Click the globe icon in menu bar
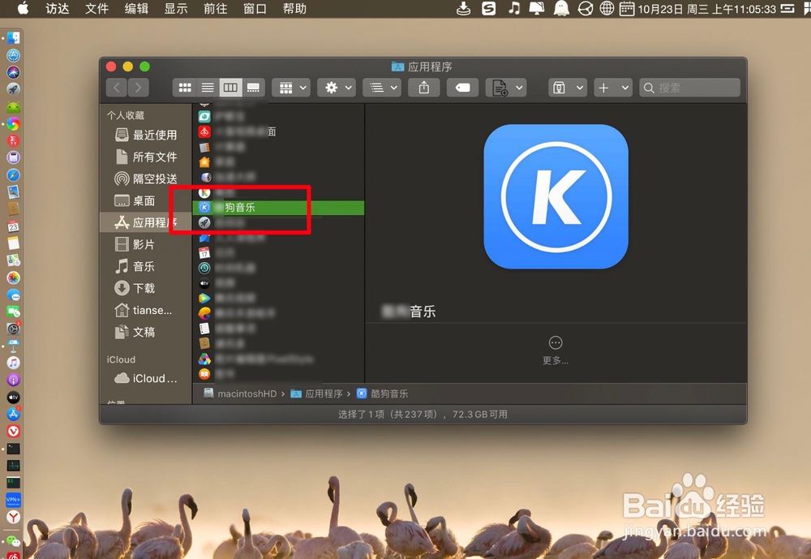The height and width of the screenshot is (559, 811). pyautogui.click(x=607, y=8)
